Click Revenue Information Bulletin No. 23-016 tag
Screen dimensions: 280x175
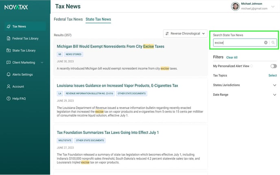coord(89,93)
